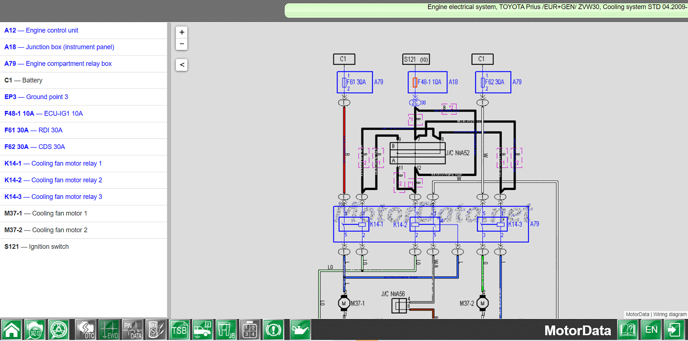Open the TSB bulletins icon
The image size is (688, 341).
coord(179,330)
